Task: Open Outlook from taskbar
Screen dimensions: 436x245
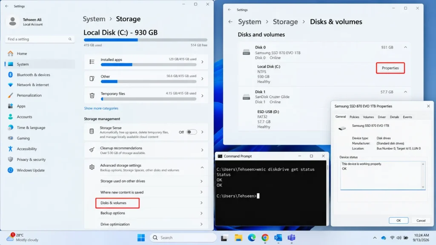Action: (278, 238)
